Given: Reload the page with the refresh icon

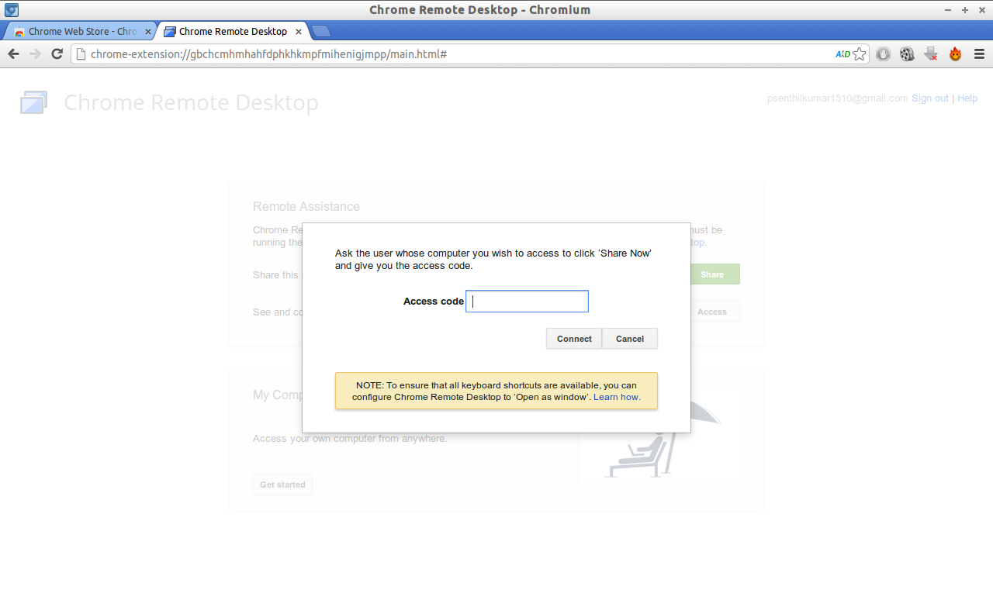Looking at the screenshot, I should [57, 54].
